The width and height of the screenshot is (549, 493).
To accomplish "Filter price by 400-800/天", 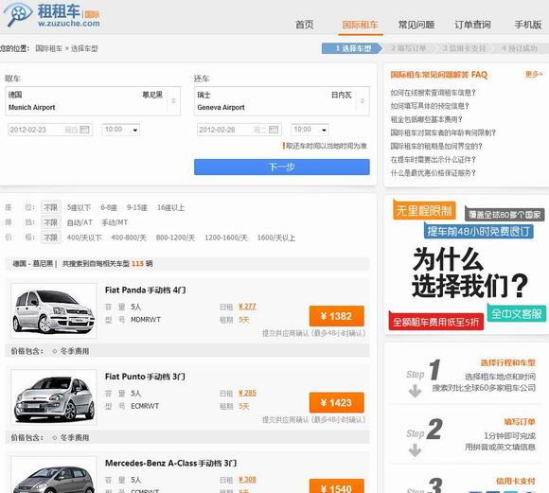I will point(129,238).
